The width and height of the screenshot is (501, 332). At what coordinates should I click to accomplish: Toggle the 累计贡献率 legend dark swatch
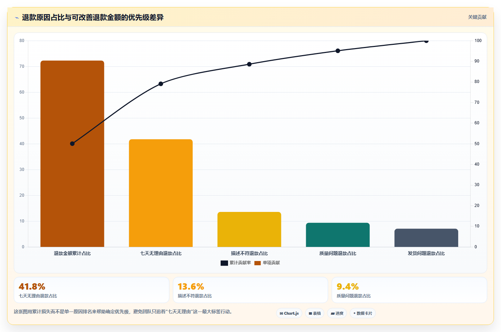[x=224, y=263]
